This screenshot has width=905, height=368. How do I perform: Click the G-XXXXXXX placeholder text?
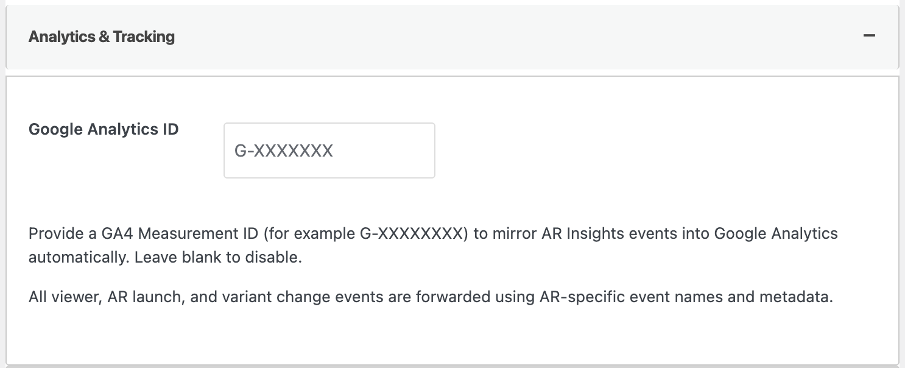(284, 151)
